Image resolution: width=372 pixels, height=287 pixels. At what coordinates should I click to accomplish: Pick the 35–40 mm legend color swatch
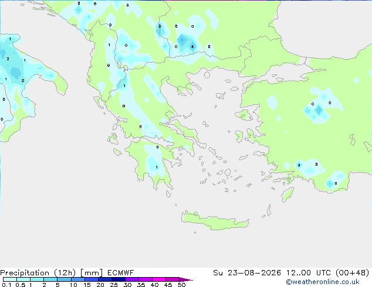pos(146,279)
